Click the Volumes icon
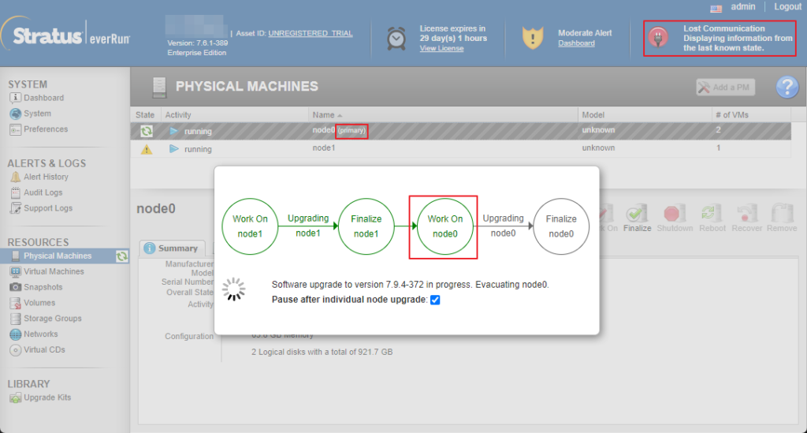Screen dimensions: 807x433 click(16, 303)
